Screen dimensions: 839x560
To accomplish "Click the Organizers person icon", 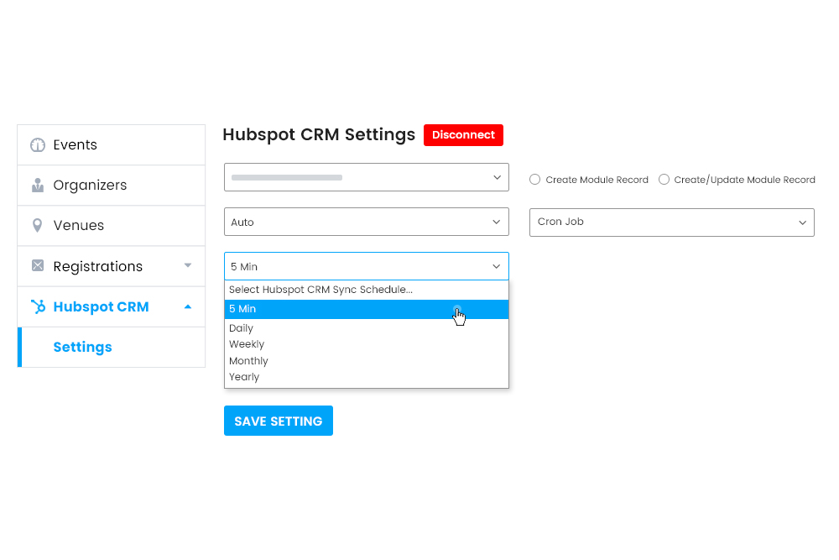I will (37, 185).
